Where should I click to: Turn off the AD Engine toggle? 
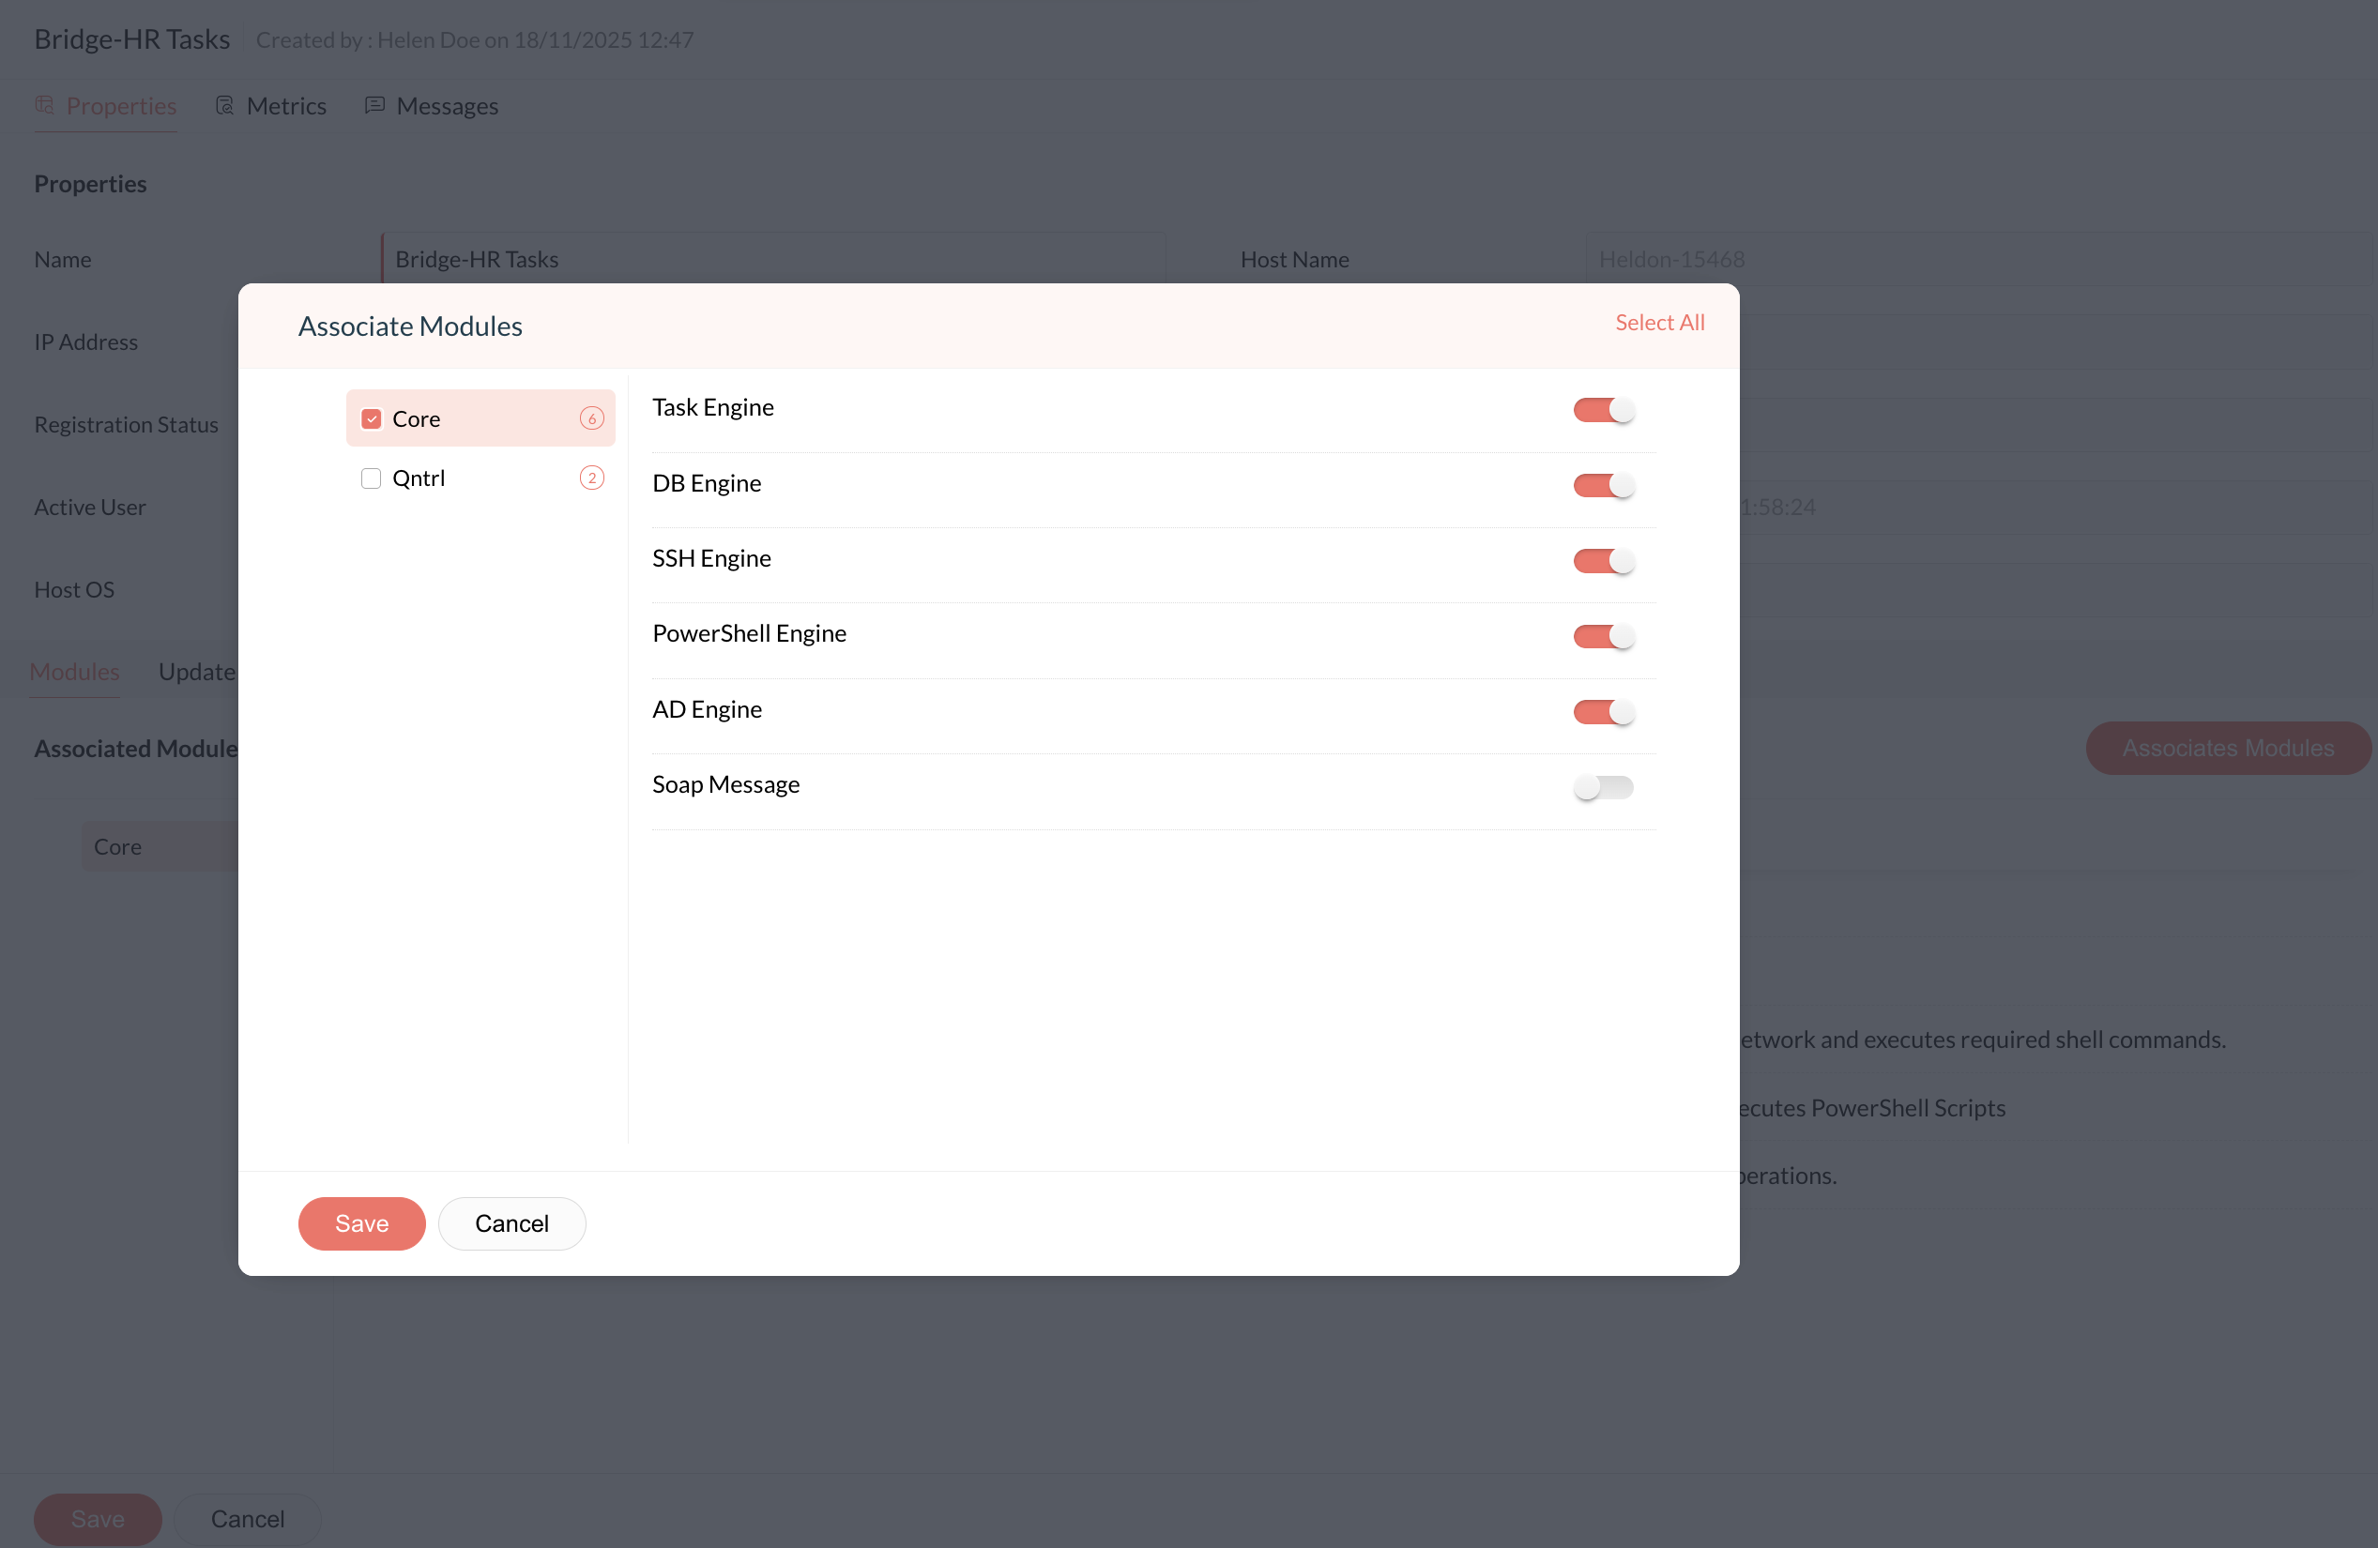(x=1603, y=711)
